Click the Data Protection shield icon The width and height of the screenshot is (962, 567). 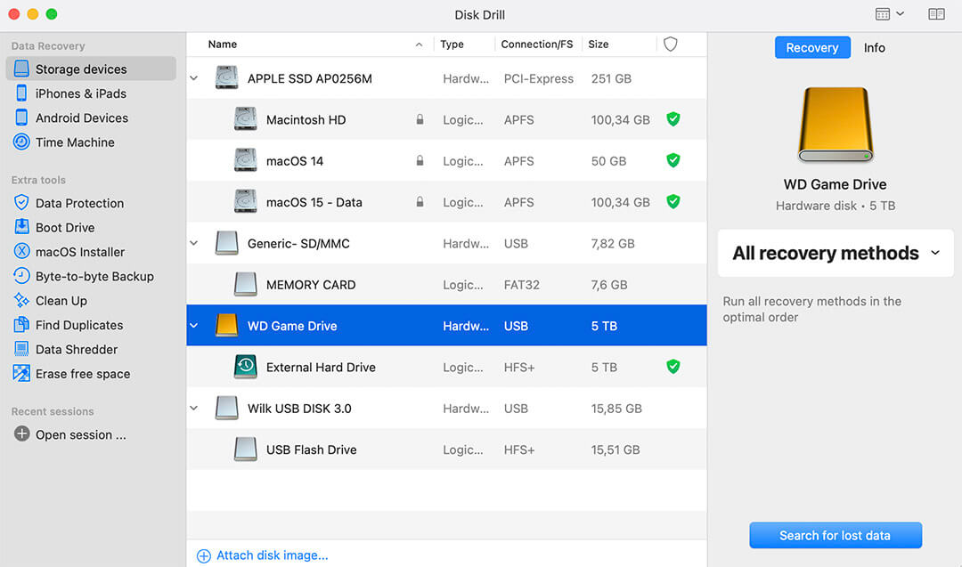[x=21, y=203]
